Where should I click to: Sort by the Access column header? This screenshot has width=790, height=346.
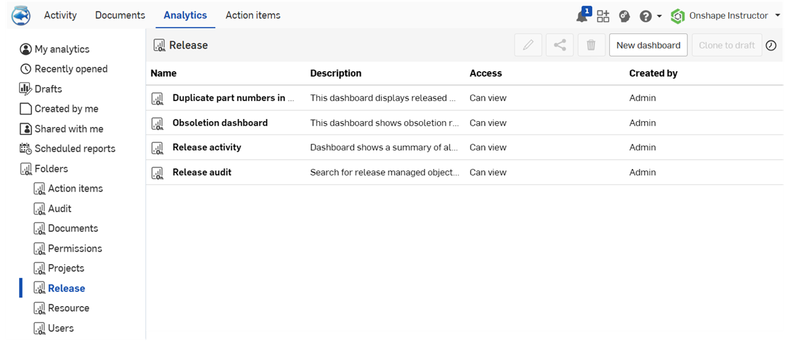[486, 73]
